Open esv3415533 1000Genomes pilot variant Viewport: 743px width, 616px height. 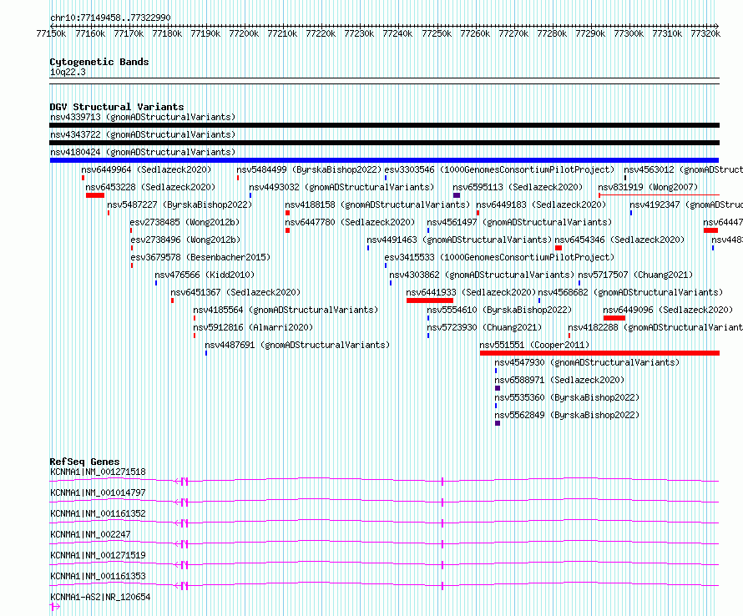499,257
